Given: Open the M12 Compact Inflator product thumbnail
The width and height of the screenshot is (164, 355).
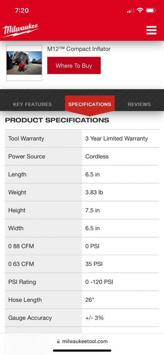Looking at the screenshot, I should (24, 63).
